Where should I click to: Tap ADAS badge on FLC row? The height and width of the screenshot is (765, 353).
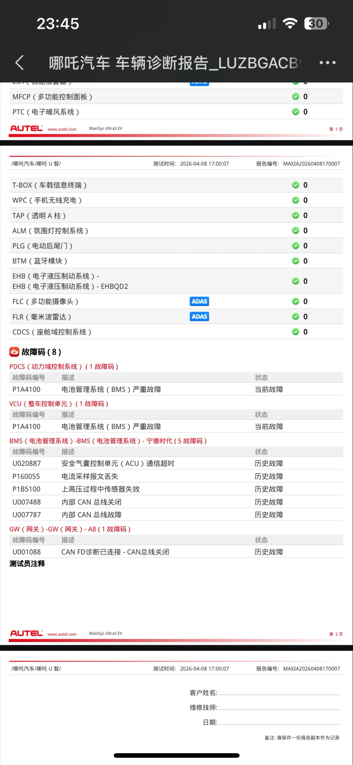(x=199, y=301)
